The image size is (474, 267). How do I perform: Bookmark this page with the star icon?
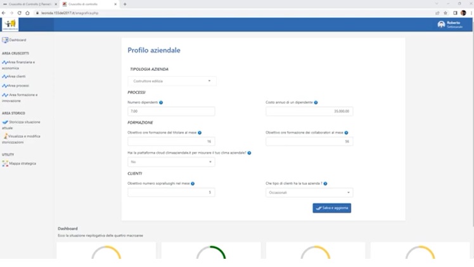445,13
